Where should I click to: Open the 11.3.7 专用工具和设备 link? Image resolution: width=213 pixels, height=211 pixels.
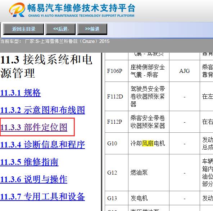(42, 197)
